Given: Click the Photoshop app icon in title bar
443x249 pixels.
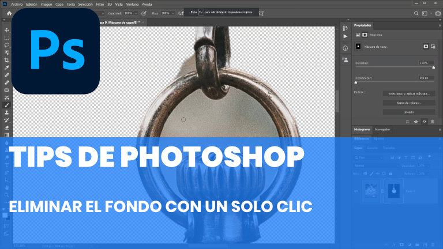Looking at the screenshot, I should [x=5, y=4].
